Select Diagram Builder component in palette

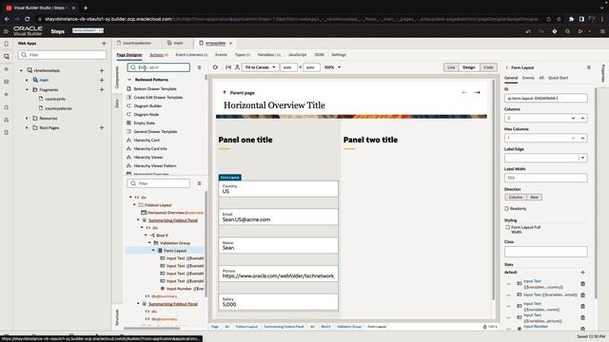click(147, 106)
